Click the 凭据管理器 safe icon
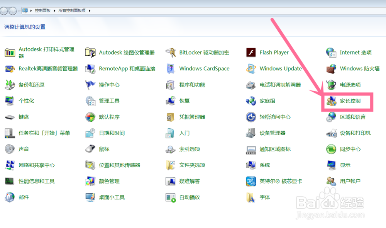The image size is (386, 228). [x=170, y=117]
